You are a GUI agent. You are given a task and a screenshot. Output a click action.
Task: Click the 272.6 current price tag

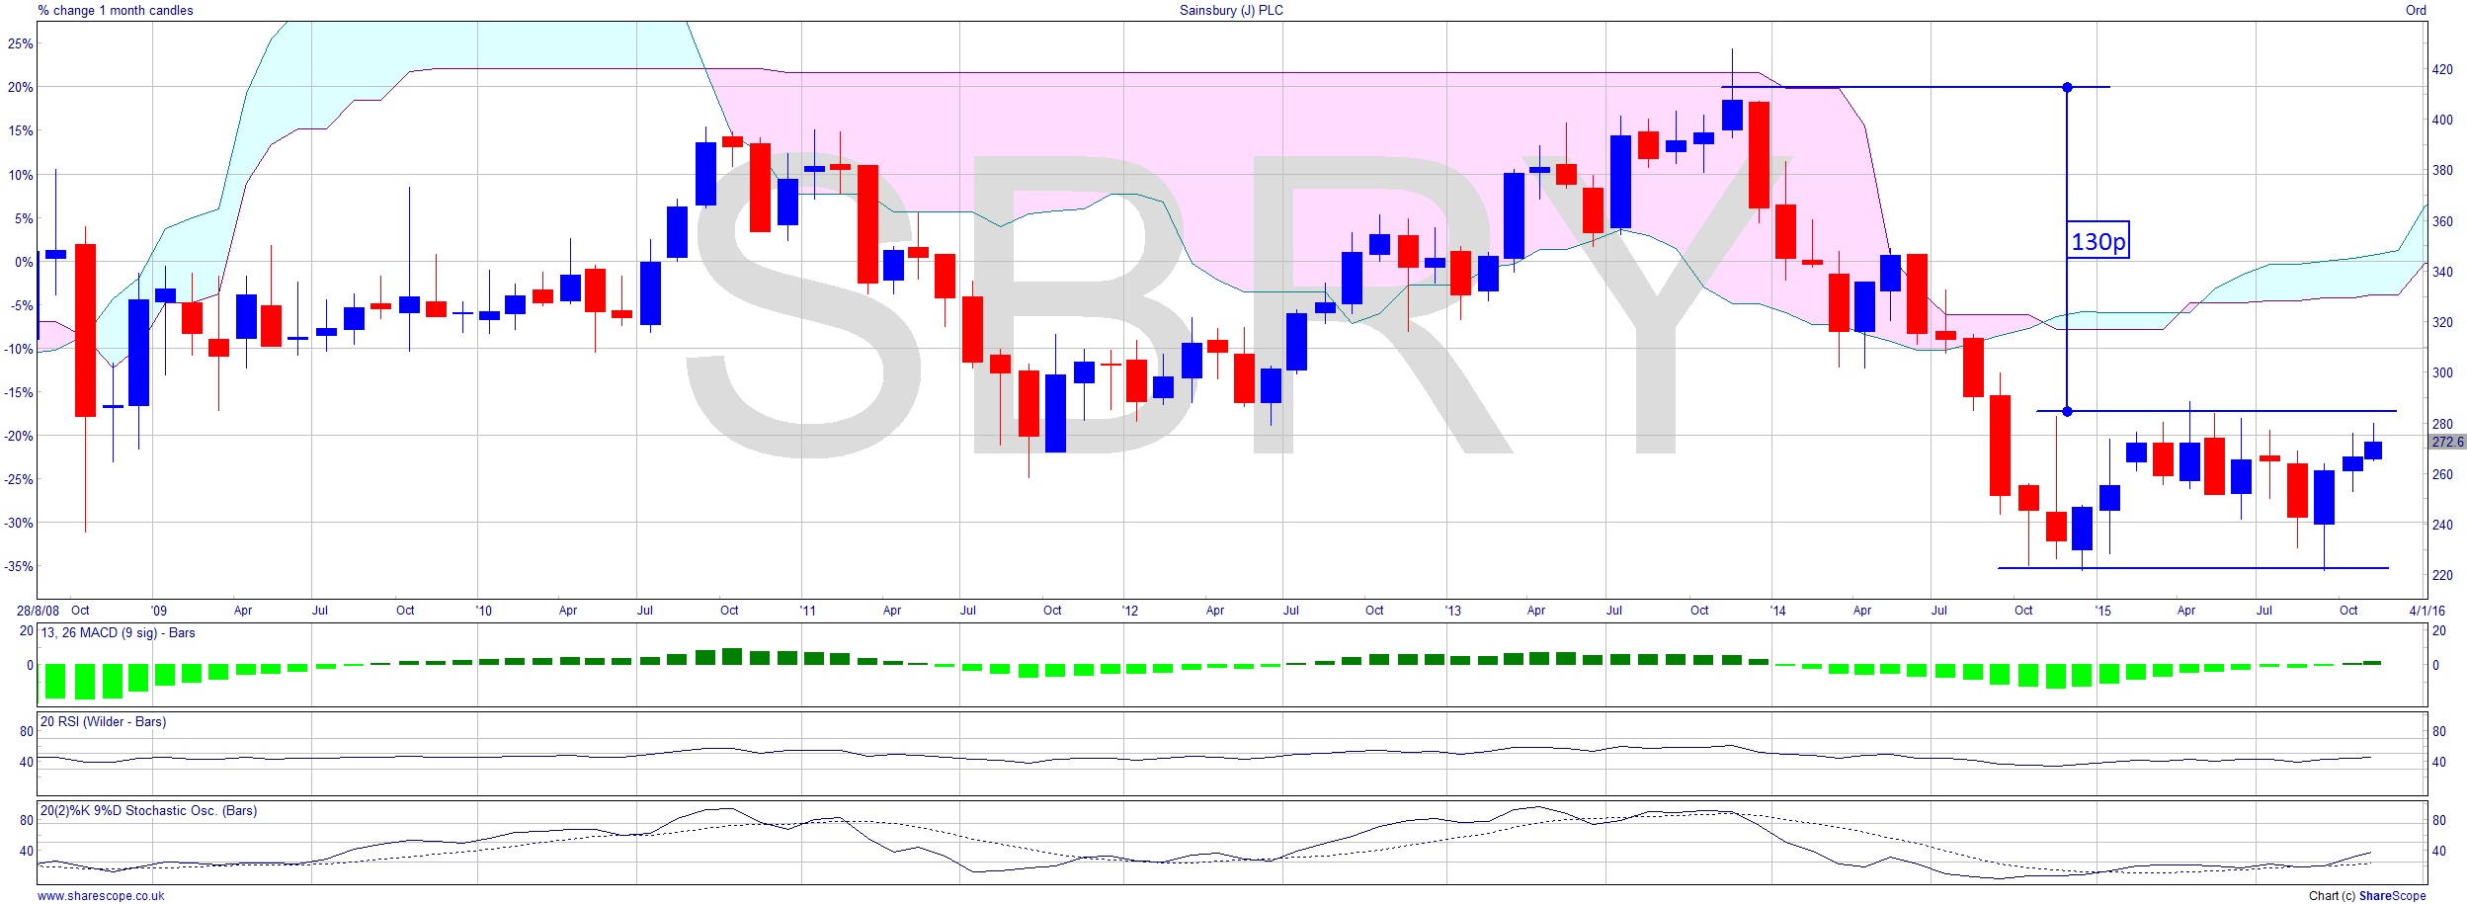point(2446,442)
